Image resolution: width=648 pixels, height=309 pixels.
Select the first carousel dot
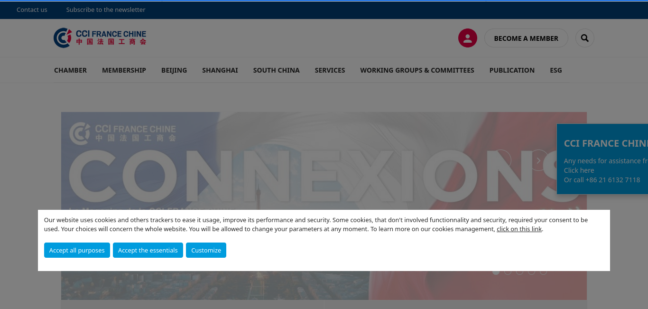[x=496, y=272]
